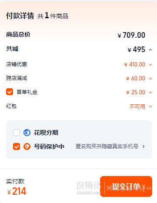
Task: Open the anonymous purchase details arrow
Action: pyautogui.click(x=144, y=146)
